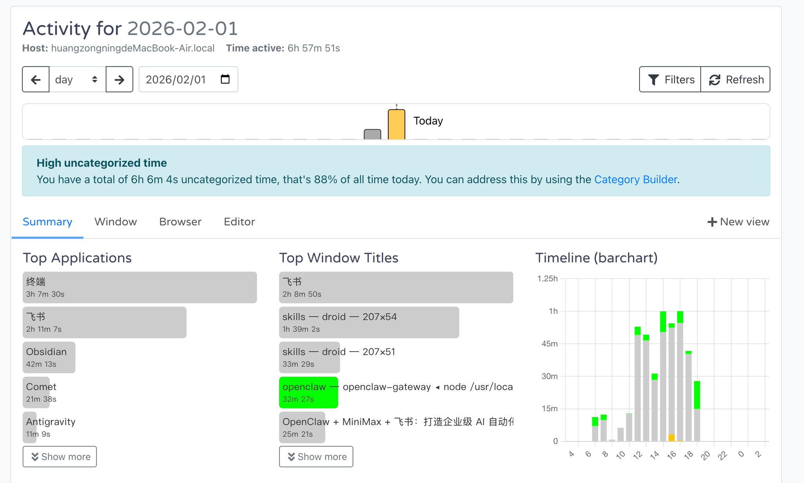Add a New view
Viewport: 804px width, 483px height.
click(738, 222)
